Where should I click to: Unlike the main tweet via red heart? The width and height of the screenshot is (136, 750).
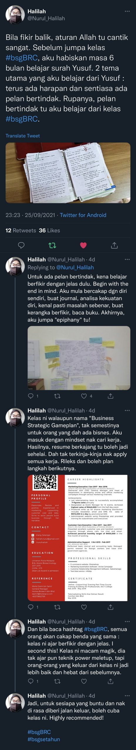coord(83,245)
